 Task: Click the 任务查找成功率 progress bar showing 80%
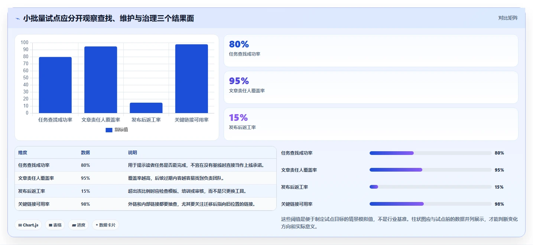[430, 153]
